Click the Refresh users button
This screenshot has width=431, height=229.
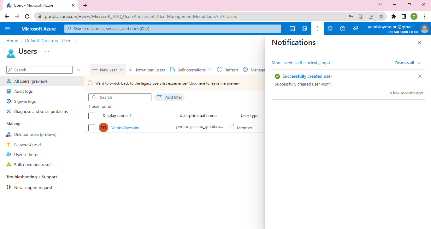coord(227,70)
